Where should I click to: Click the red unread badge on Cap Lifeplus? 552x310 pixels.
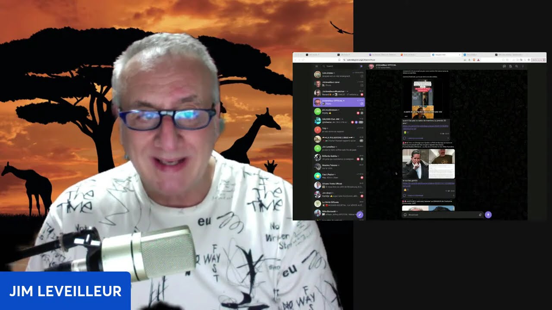coord(362,177)
